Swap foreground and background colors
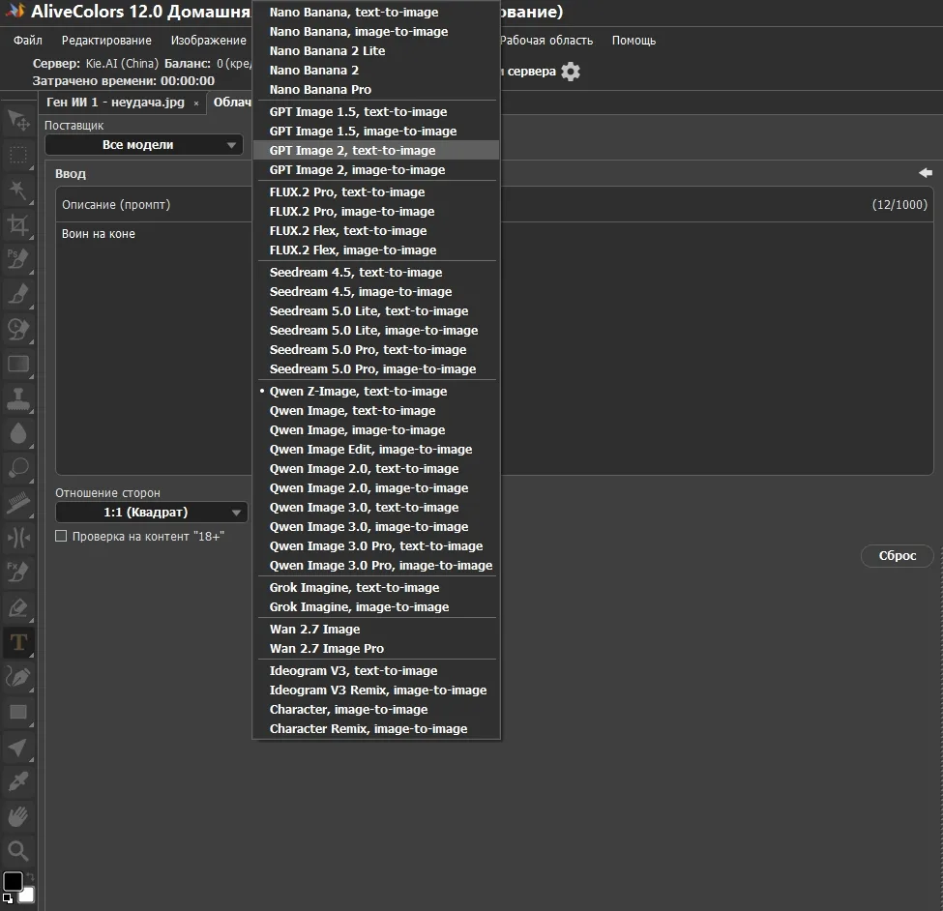 click(30, 877)
